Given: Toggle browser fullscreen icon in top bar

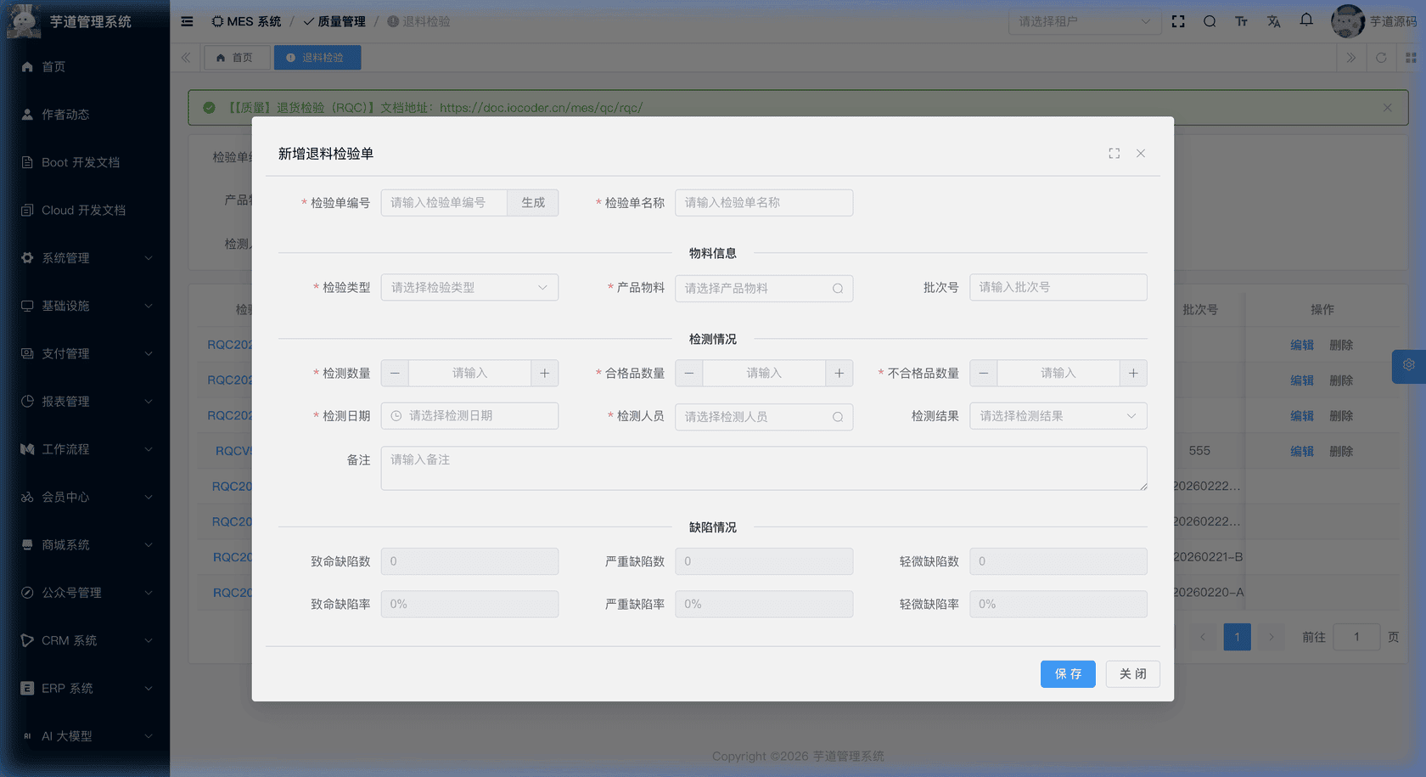Looking at the screenshot, I should [x=1178, y=22].
